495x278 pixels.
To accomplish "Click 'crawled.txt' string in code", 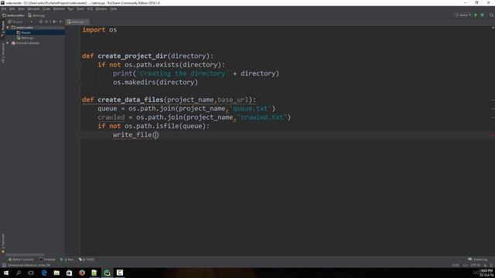I will click(x=262, y=117).
